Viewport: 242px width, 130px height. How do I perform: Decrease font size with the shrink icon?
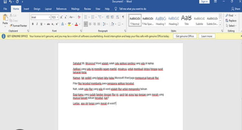click(66, 17)
